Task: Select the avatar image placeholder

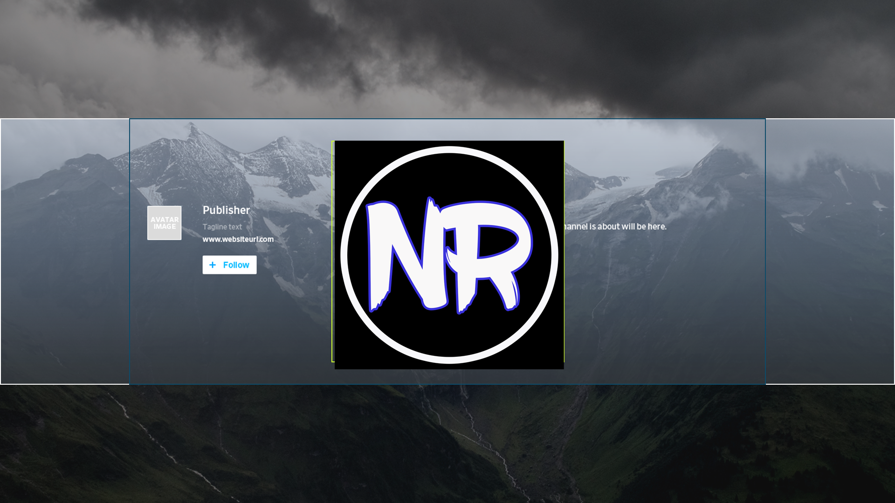Action: 164,223
